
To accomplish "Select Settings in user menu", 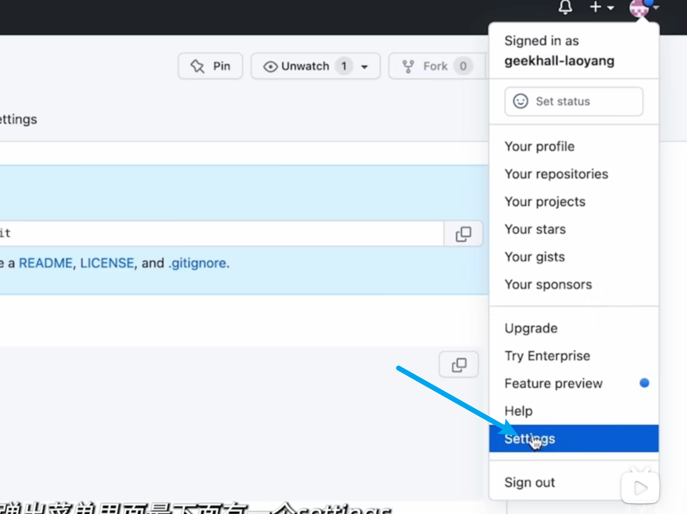I will [x=574, y=439].
